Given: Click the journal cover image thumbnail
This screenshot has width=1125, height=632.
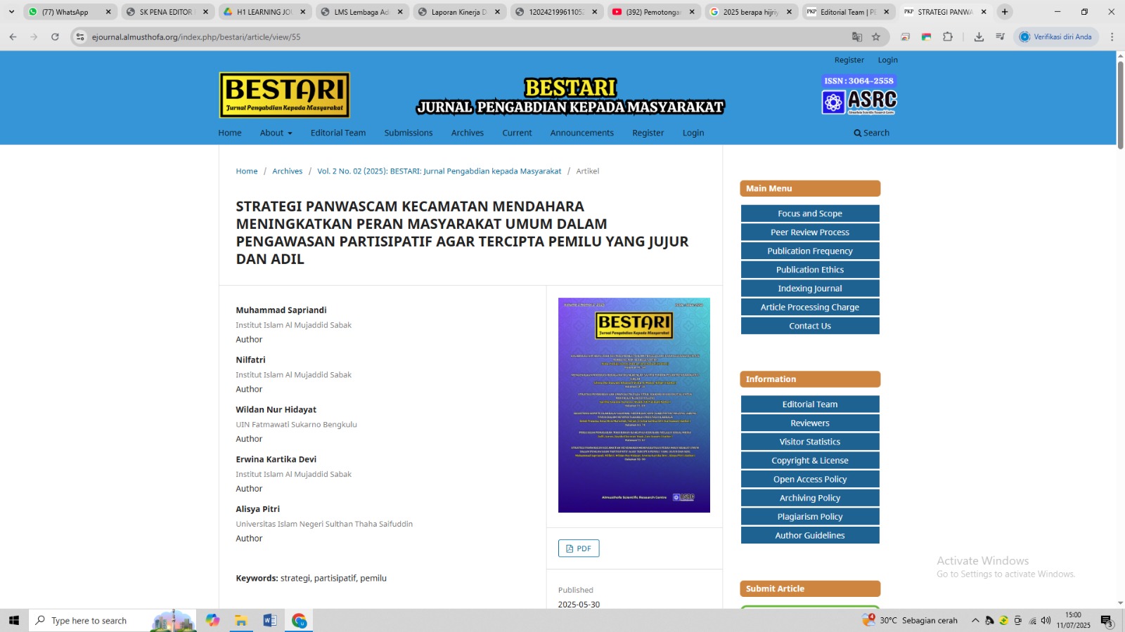Looking at the screenshot, I should point(634,405).
